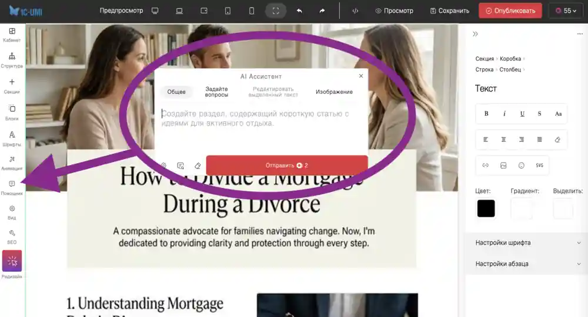
Task: Expand Настройки шрифта section
Action: coord(526,243)
